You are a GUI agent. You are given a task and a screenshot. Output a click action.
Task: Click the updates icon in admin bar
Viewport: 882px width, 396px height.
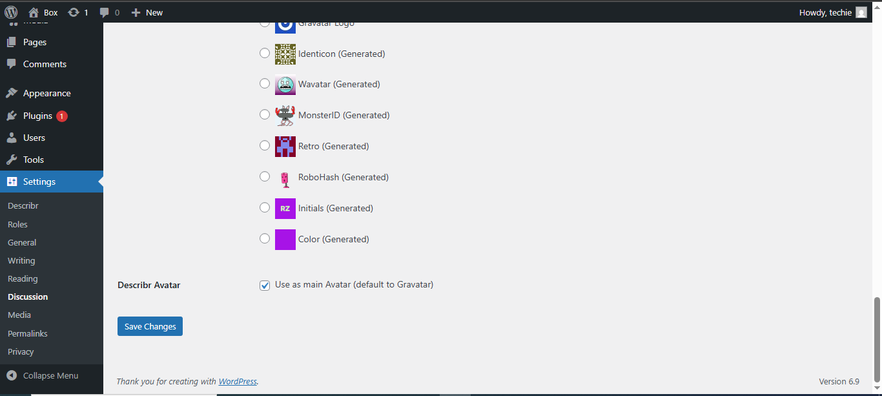[x=74, y=12]
